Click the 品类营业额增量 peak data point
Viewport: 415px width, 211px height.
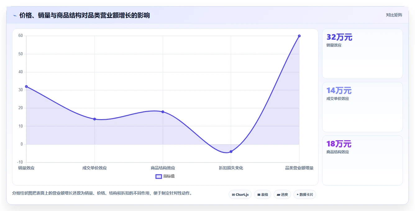pyautogui.click(x=299, y=36)
